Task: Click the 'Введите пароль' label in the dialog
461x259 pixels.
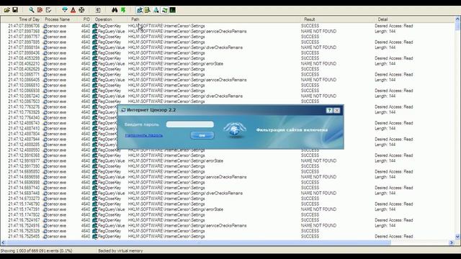Action: 142,124
